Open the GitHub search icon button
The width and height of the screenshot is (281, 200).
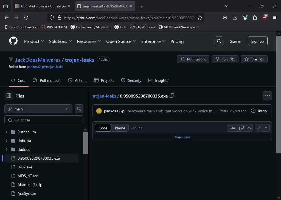(x=219, y=41)
